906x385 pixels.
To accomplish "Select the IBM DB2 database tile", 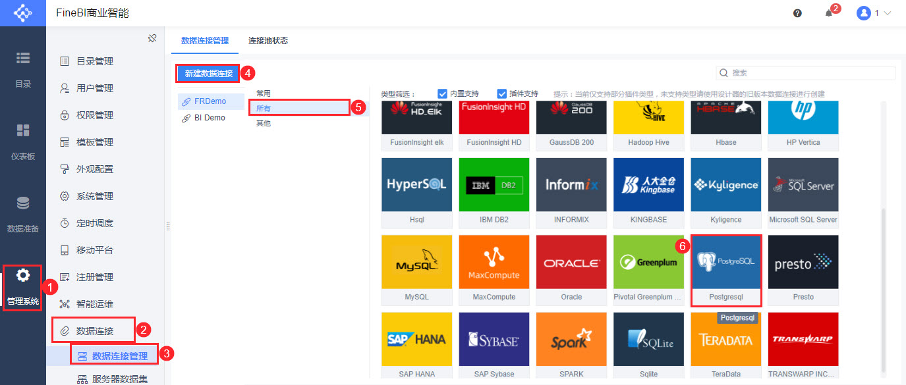I will (x=494, y=193).
